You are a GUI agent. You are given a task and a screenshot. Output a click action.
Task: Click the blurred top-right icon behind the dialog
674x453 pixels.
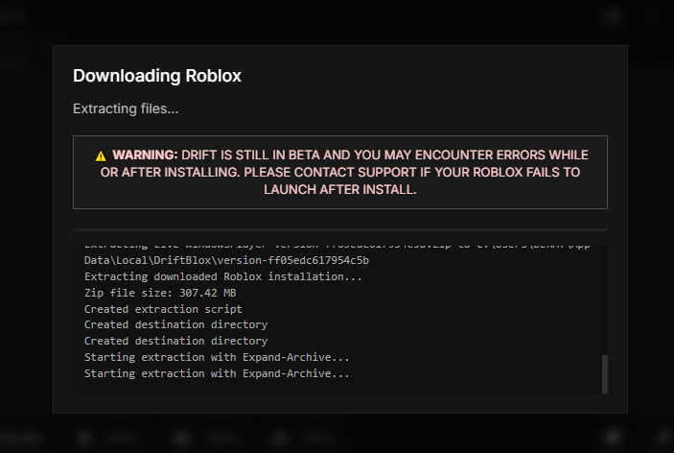614,16
